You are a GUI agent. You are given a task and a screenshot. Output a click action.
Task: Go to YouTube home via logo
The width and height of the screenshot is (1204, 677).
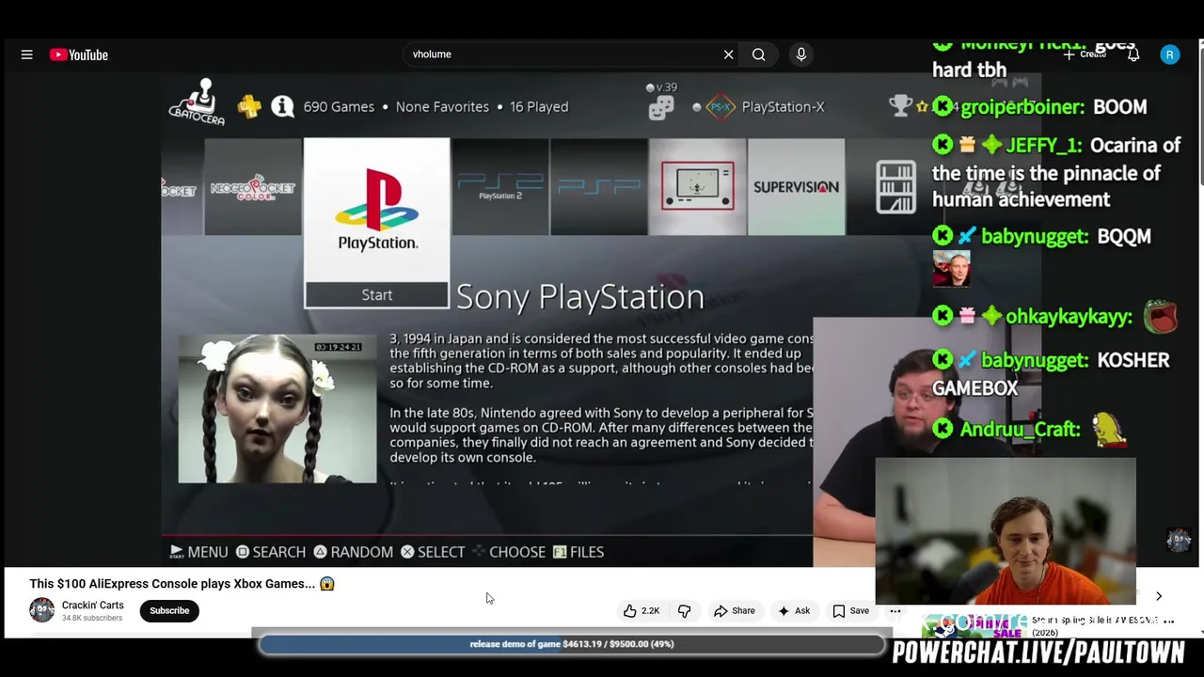click(x=79, y=55)
